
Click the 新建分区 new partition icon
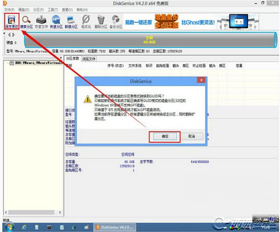71,21
